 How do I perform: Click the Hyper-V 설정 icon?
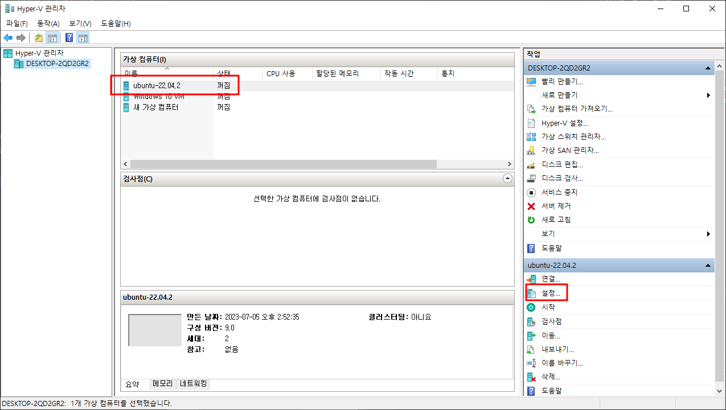point(531,123)
